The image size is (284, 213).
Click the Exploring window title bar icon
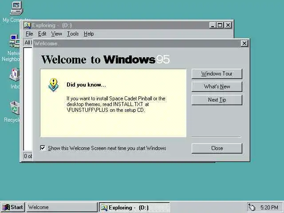point(27,25)
